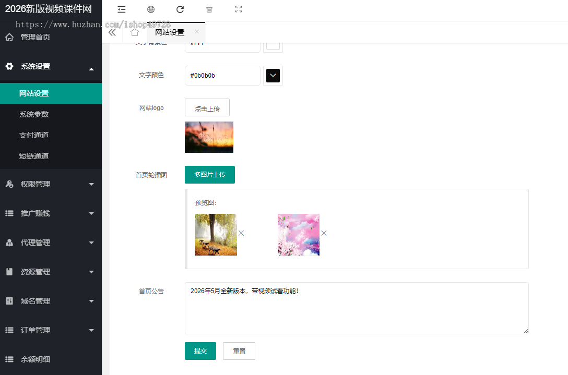The height and width of the screenshot is (375, 568).
Task: Click the 推广赚钱 list icon
Action: 9,213
